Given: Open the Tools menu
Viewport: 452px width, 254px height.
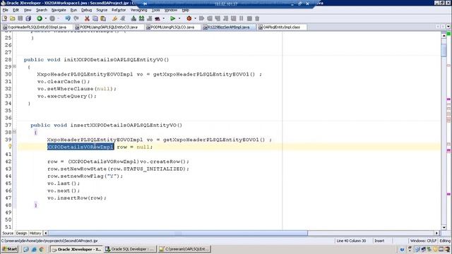Looking at the screenshot, I should click(x=155, y=10).
